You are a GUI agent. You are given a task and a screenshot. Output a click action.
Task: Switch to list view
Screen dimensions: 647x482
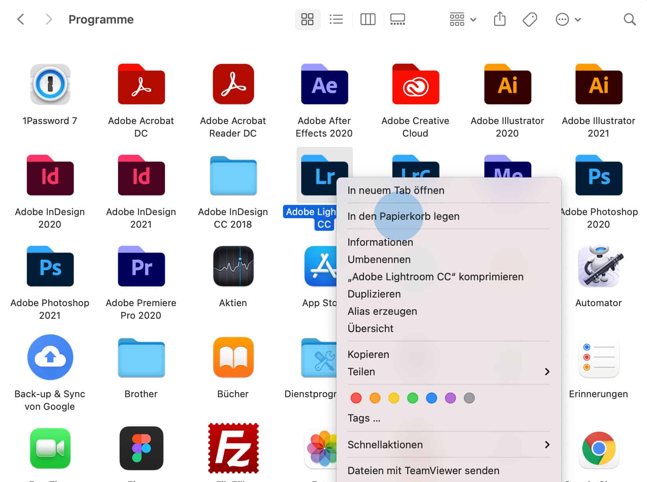pyautogui.click(x=336, y=19)
